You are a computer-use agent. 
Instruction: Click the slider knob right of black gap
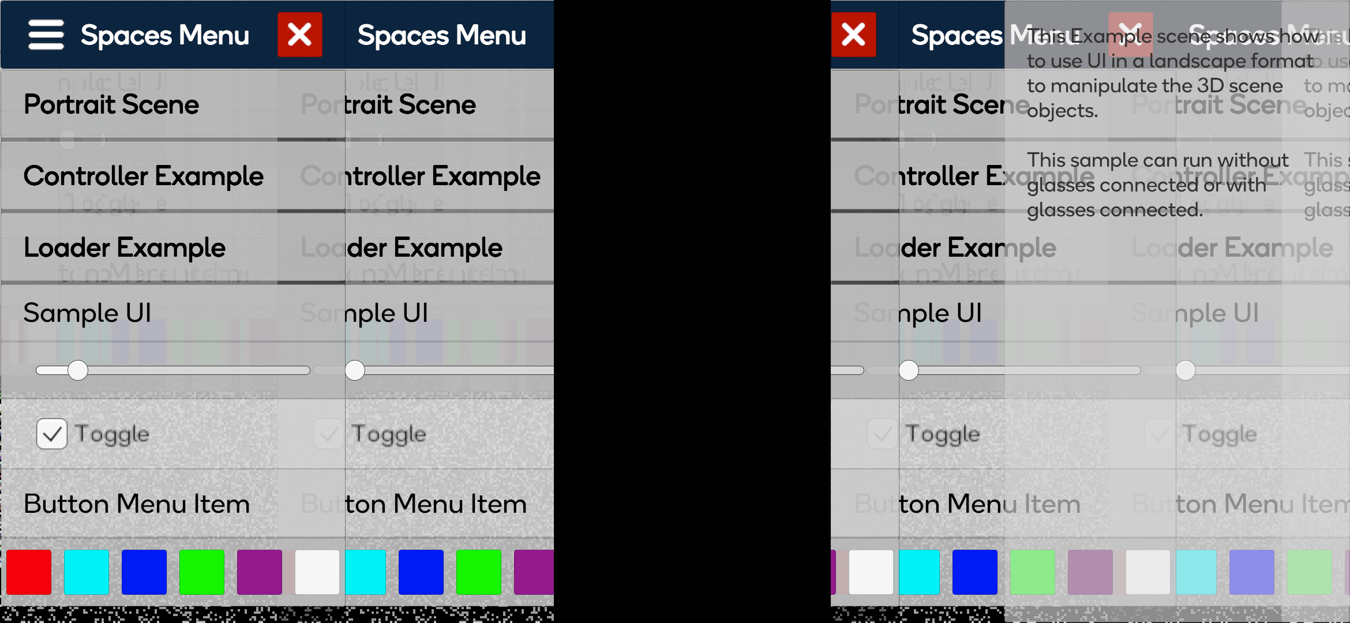click(909, 370)
